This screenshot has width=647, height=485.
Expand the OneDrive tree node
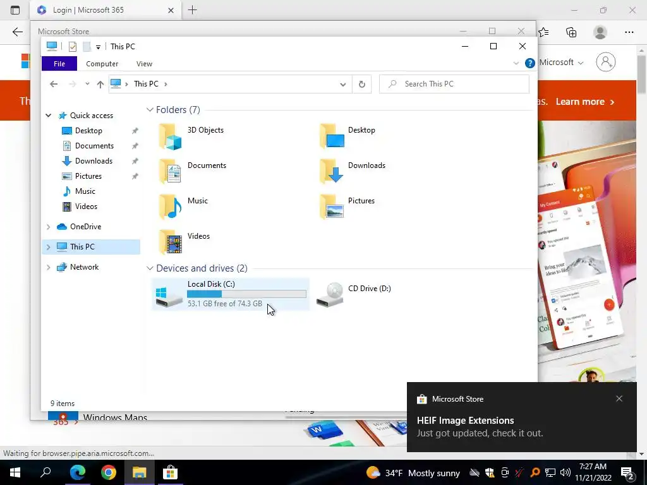point(48,227)
